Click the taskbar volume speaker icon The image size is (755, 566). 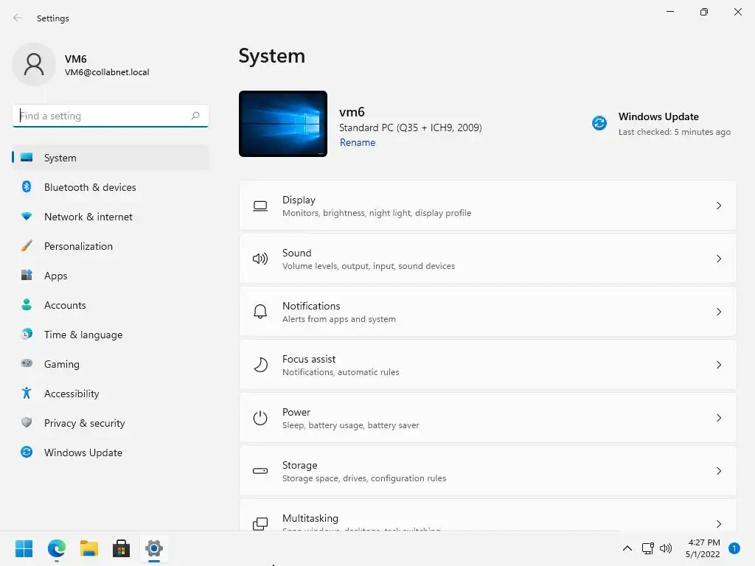click(666, 548)
